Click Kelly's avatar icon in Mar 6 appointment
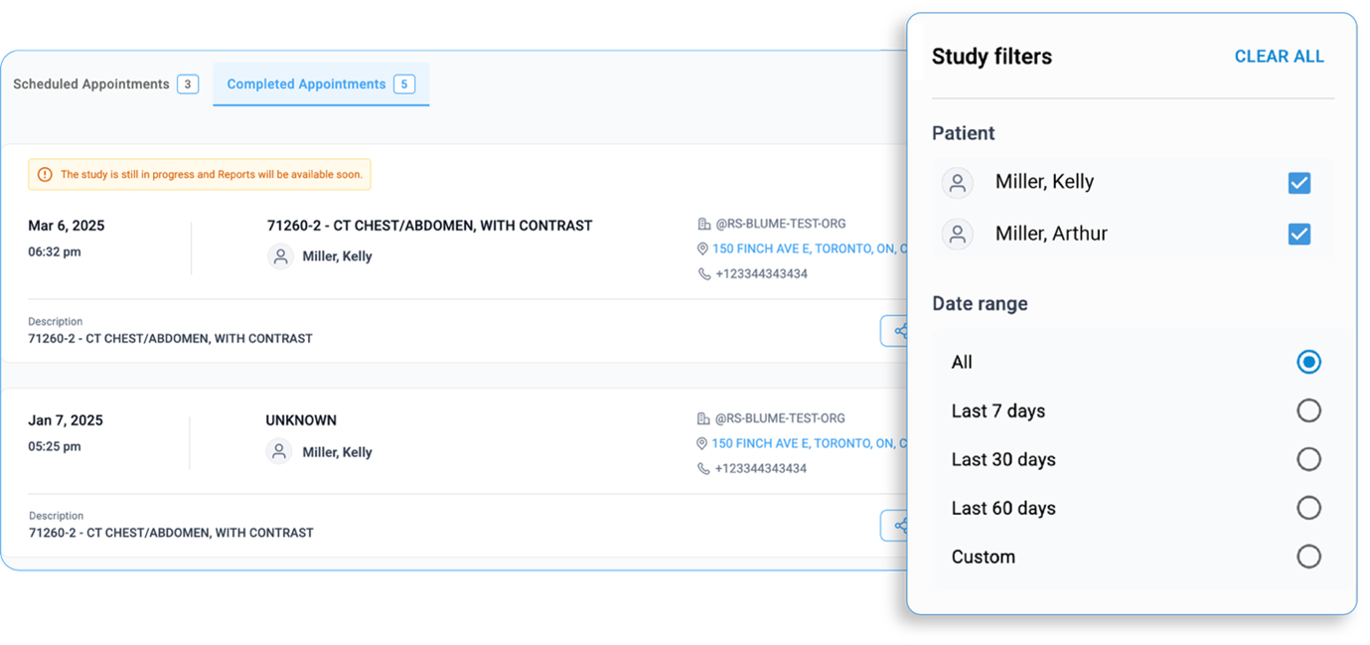Screen dimensions: 1370x645 click(281, 256)
